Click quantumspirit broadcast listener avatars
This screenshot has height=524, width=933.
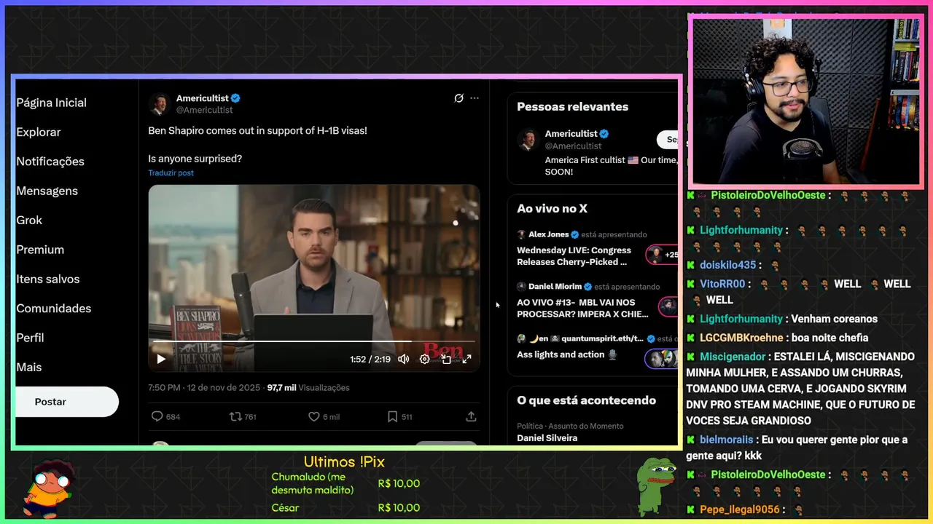[662, 359]
